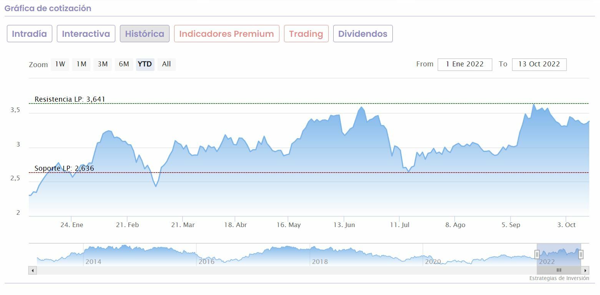Open the Intradía chart tab
The width and height of the screenshot is (600, 295).
tap(30, 34)
